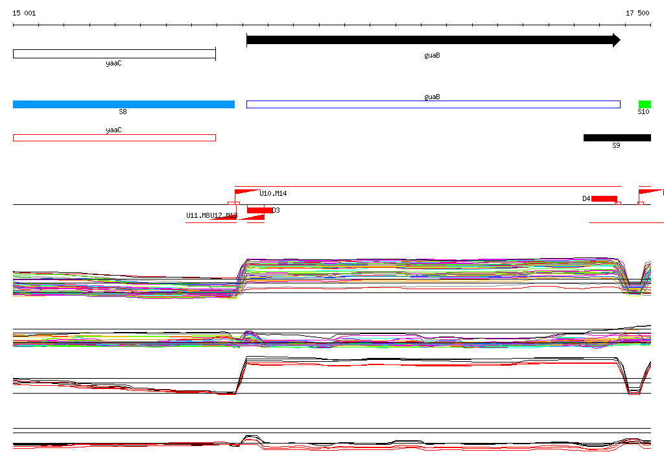Select the red-outlined yaaC box
This screenshot has height=463, width=664.
pyautogui.click(x=114, y=137)
